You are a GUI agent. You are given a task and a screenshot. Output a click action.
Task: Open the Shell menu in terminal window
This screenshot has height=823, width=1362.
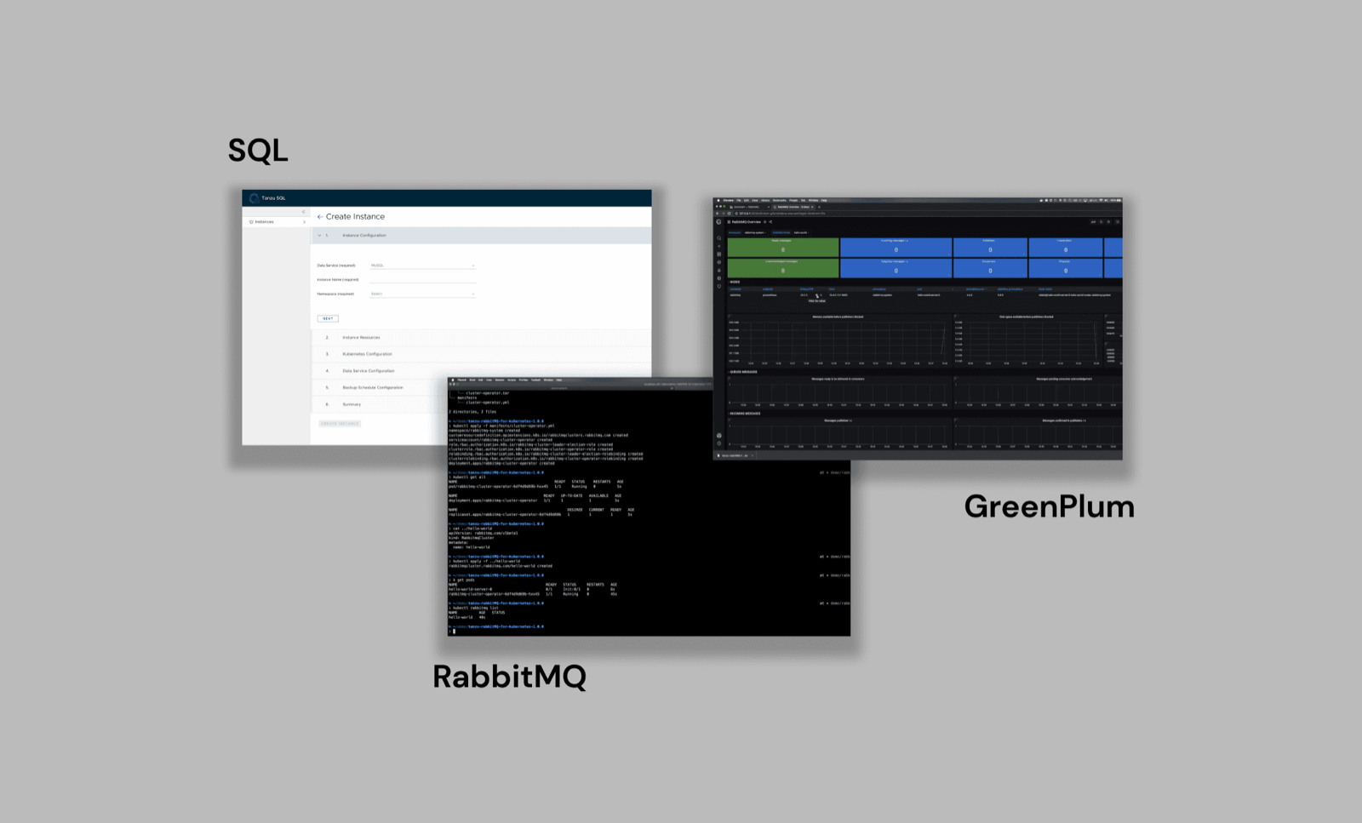point(472,380)
